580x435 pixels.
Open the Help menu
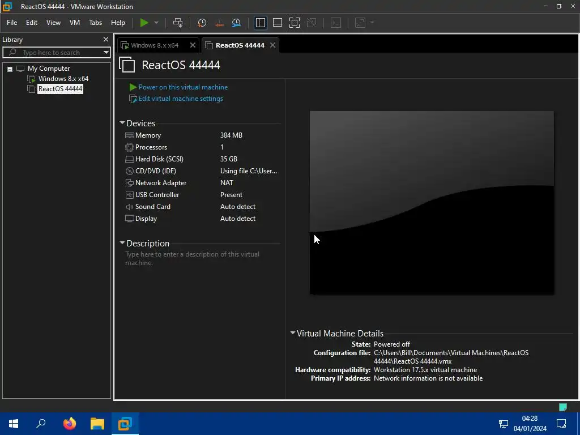point(118,23)
